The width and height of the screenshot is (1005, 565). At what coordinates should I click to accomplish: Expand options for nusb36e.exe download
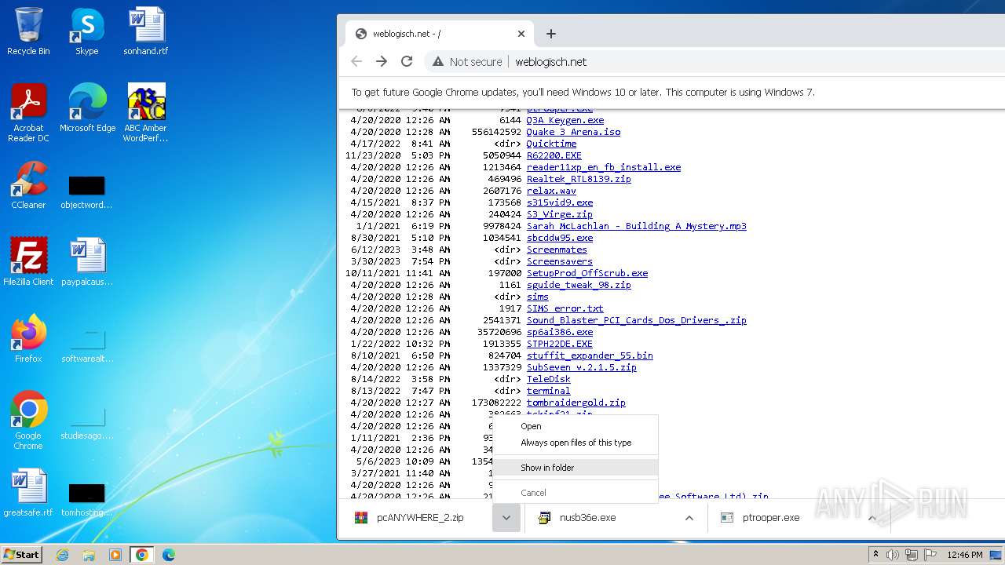pos(689,518)
